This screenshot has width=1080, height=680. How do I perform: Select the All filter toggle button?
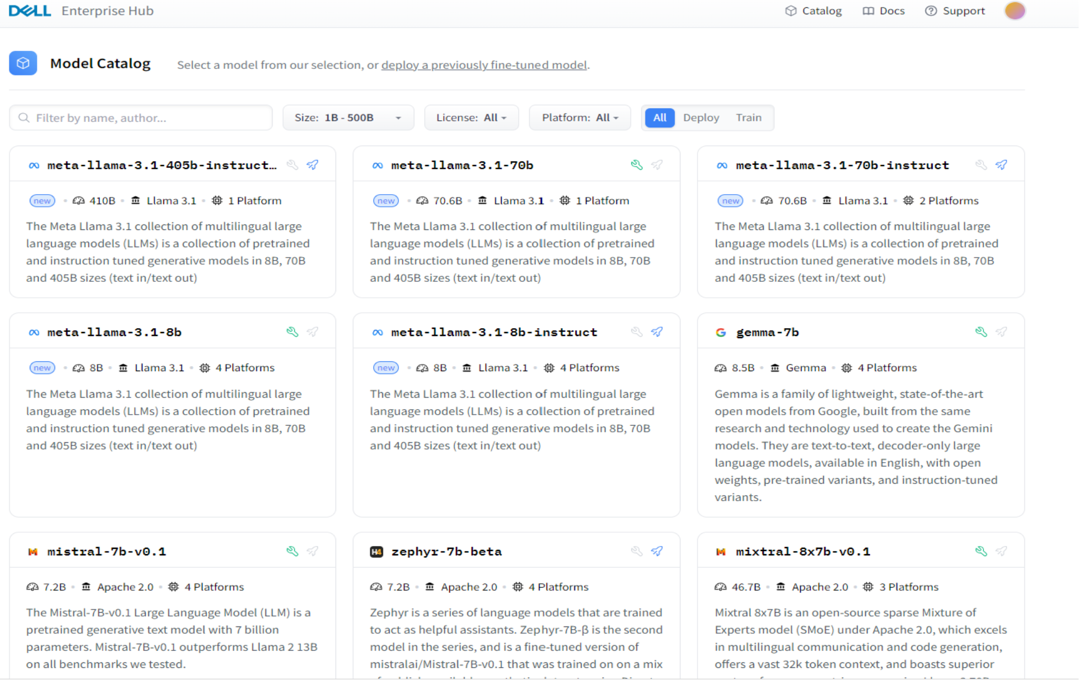[658, 117]
